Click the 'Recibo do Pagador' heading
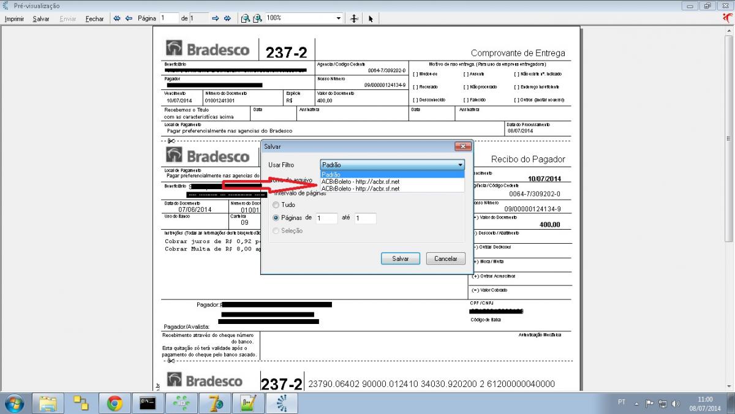The width and height of the screenshot is (735, 414). tap(528, 159)
